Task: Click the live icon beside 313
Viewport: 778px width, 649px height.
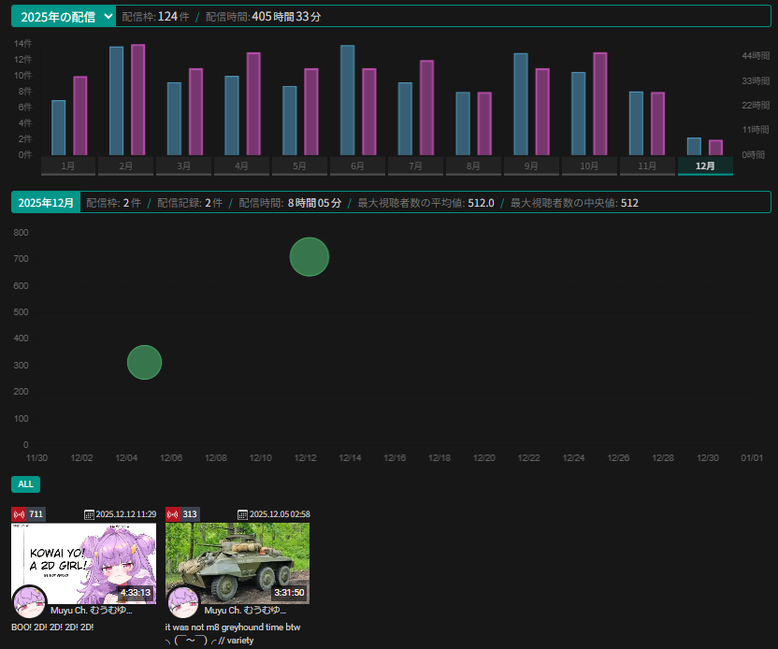Action: [173, 514]
